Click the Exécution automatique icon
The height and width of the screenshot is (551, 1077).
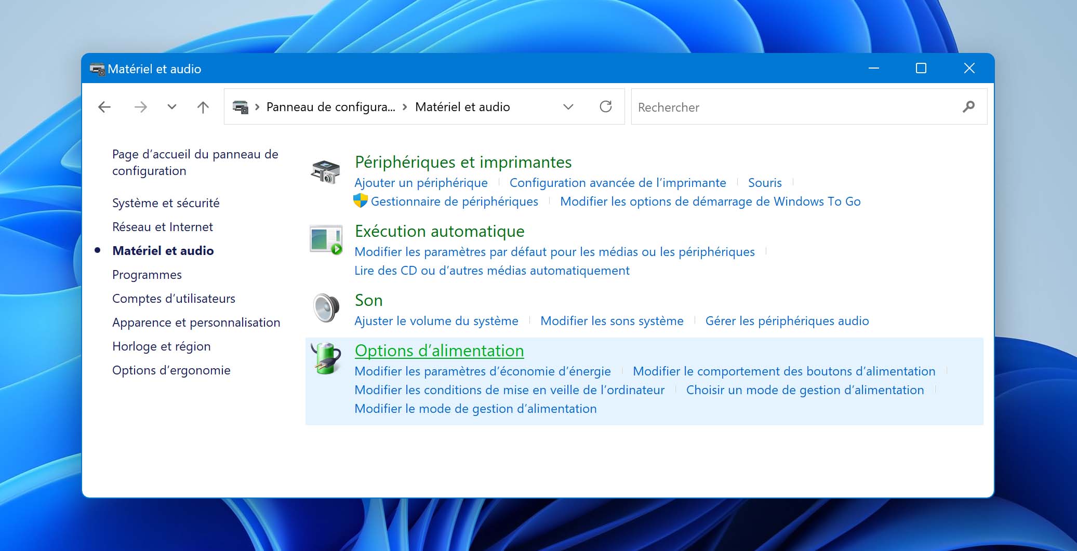[326, 240]
